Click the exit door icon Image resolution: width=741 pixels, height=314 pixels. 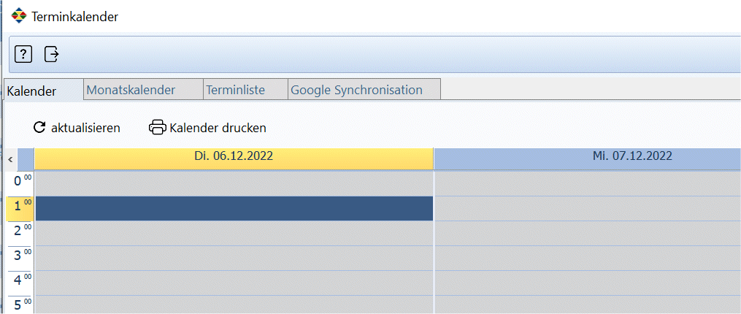[x=52, y=54]
